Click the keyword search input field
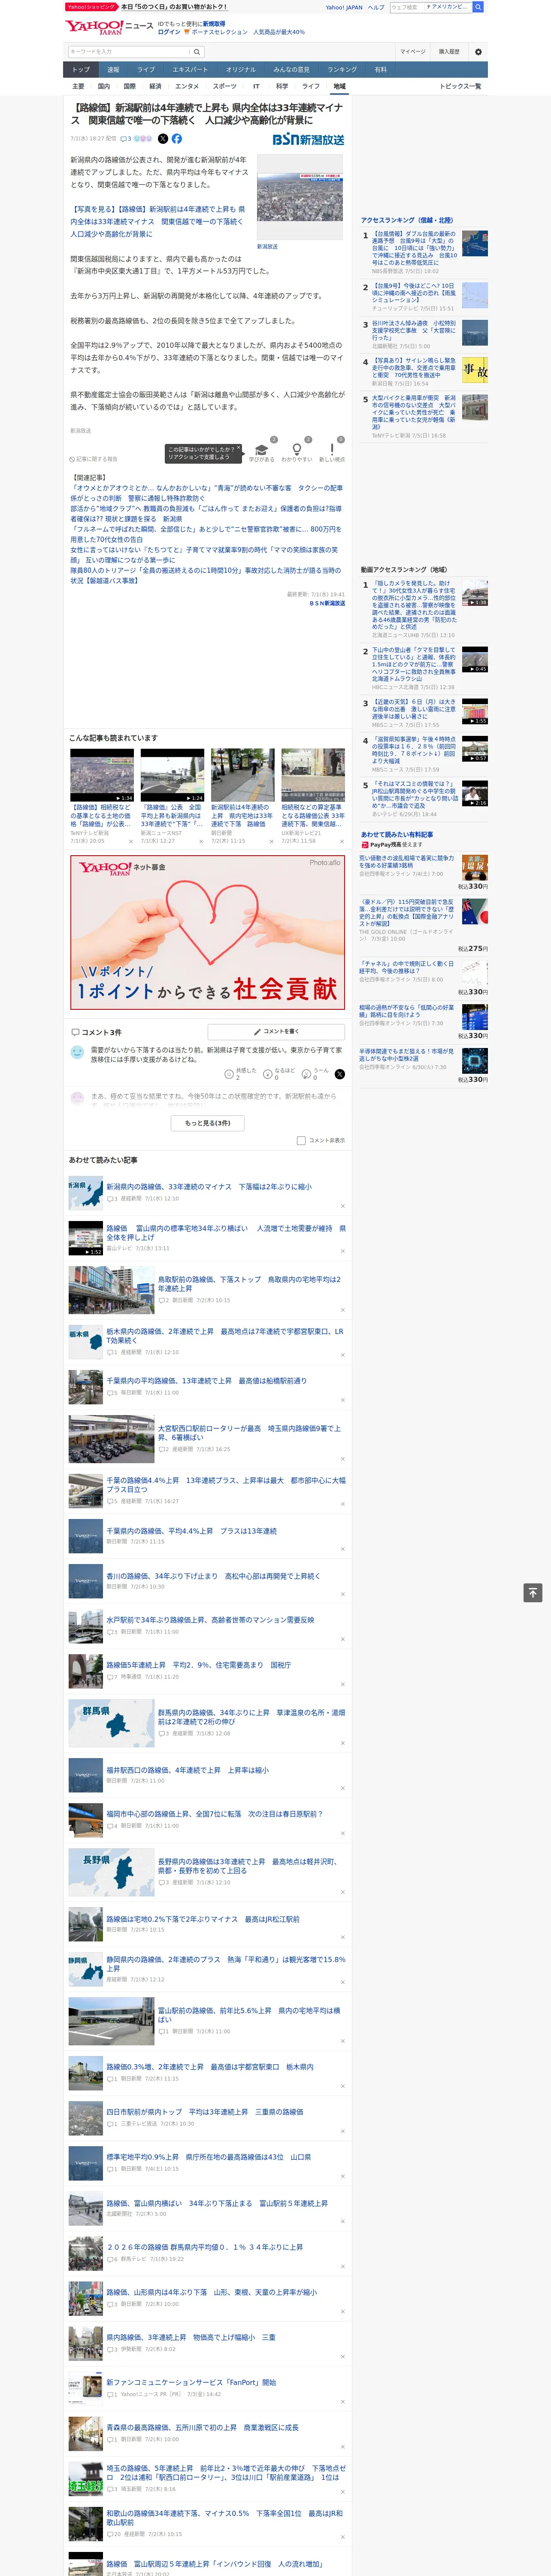 coord(129,52)
